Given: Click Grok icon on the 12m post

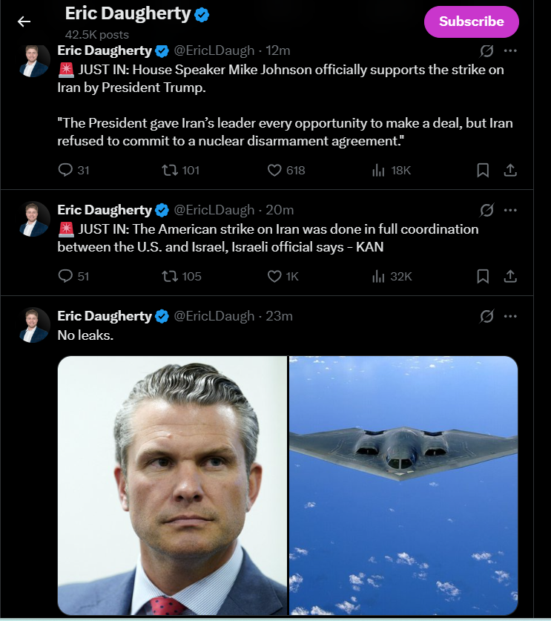Looking at the screenshot, I should [x=486, y=50].
